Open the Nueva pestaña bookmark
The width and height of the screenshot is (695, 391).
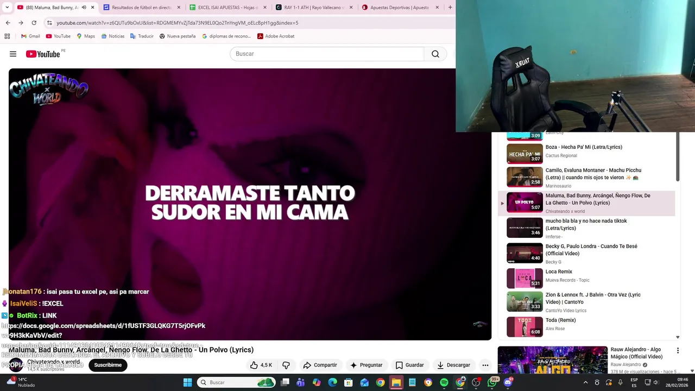(x=178, y=36)
